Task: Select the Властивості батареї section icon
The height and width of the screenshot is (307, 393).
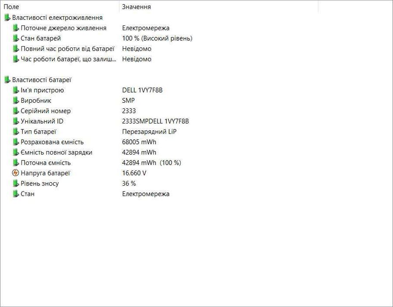Action: pos(7,80)
